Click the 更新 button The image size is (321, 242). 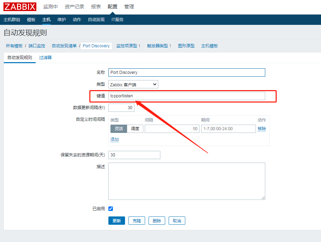pyautogui.click(x=117, y=221)
